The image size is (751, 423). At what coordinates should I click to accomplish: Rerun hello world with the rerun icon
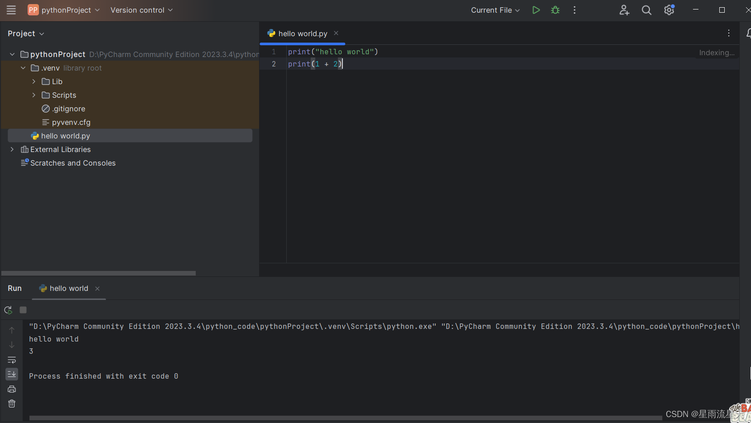(x=8, y=310)
